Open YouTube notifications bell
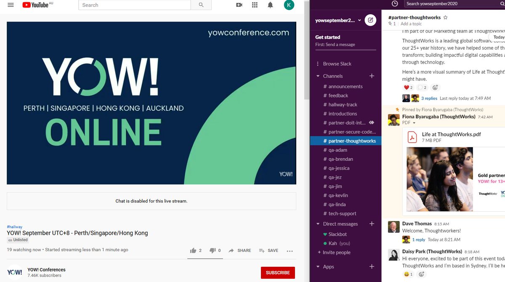 click(x=270, y=5)
